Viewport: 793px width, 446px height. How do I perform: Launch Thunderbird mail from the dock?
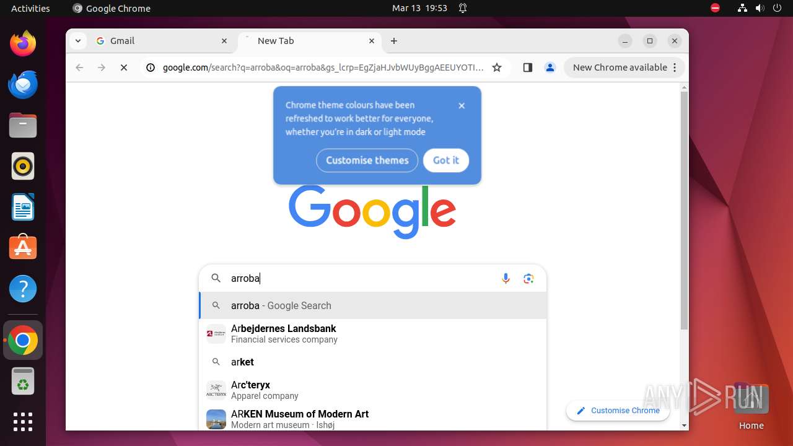tap(23, 85)
